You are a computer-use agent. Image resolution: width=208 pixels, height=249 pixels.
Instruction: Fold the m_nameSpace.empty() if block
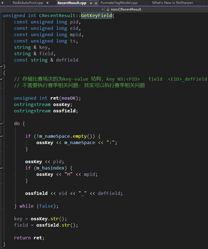(2, 136)
